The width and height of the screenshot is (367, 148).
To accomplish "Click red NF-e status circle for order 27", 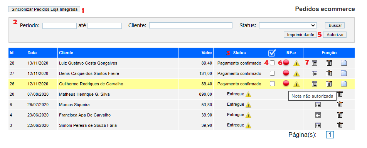I will pyautogui.click(x=286, y=73).
